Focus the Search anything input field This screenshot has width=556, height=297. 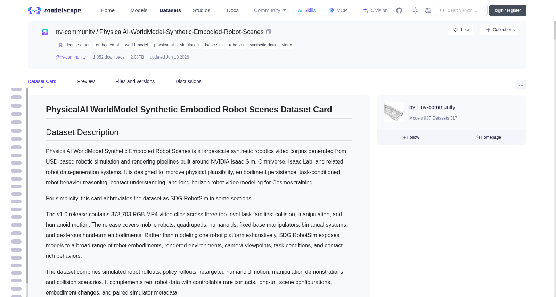point(462,10)
